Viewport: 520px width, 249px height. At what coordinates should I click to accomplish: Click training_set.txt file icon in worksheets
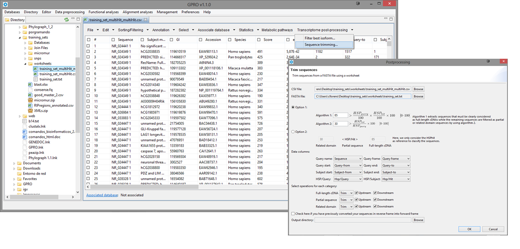pyautogui.click(x=35, y=79)
